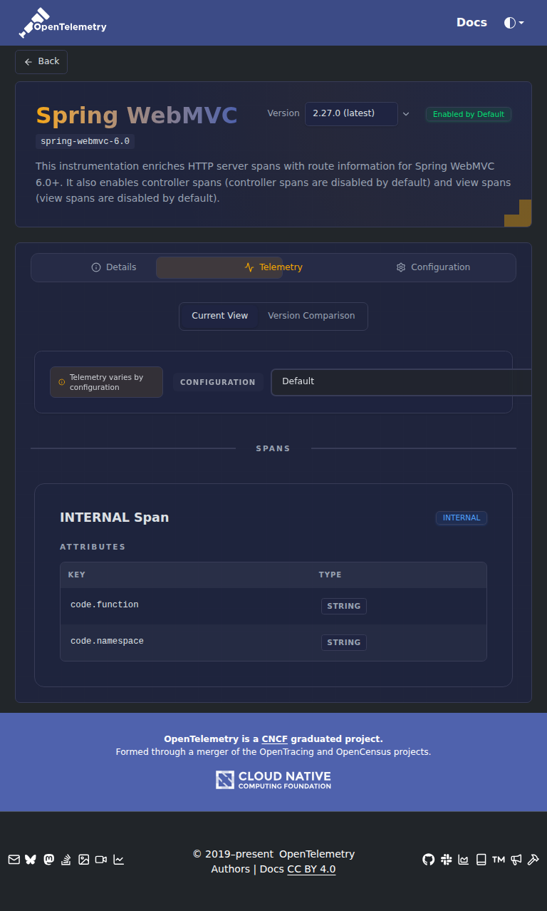Click the STRING type of code.namespace
547x911 pixels.
343,642
